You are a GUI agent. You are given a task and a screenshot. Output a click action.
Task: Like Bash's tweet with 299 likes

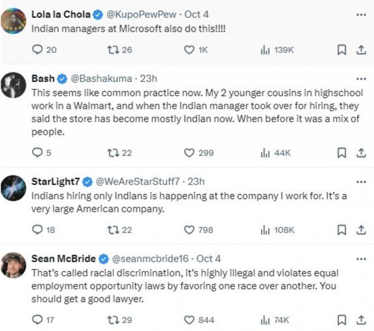coord(189,153)
